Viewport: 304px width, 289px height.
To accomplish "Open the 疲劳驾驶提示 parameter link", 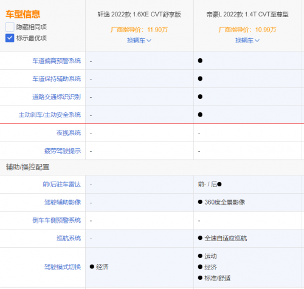I will click(63, 151).
